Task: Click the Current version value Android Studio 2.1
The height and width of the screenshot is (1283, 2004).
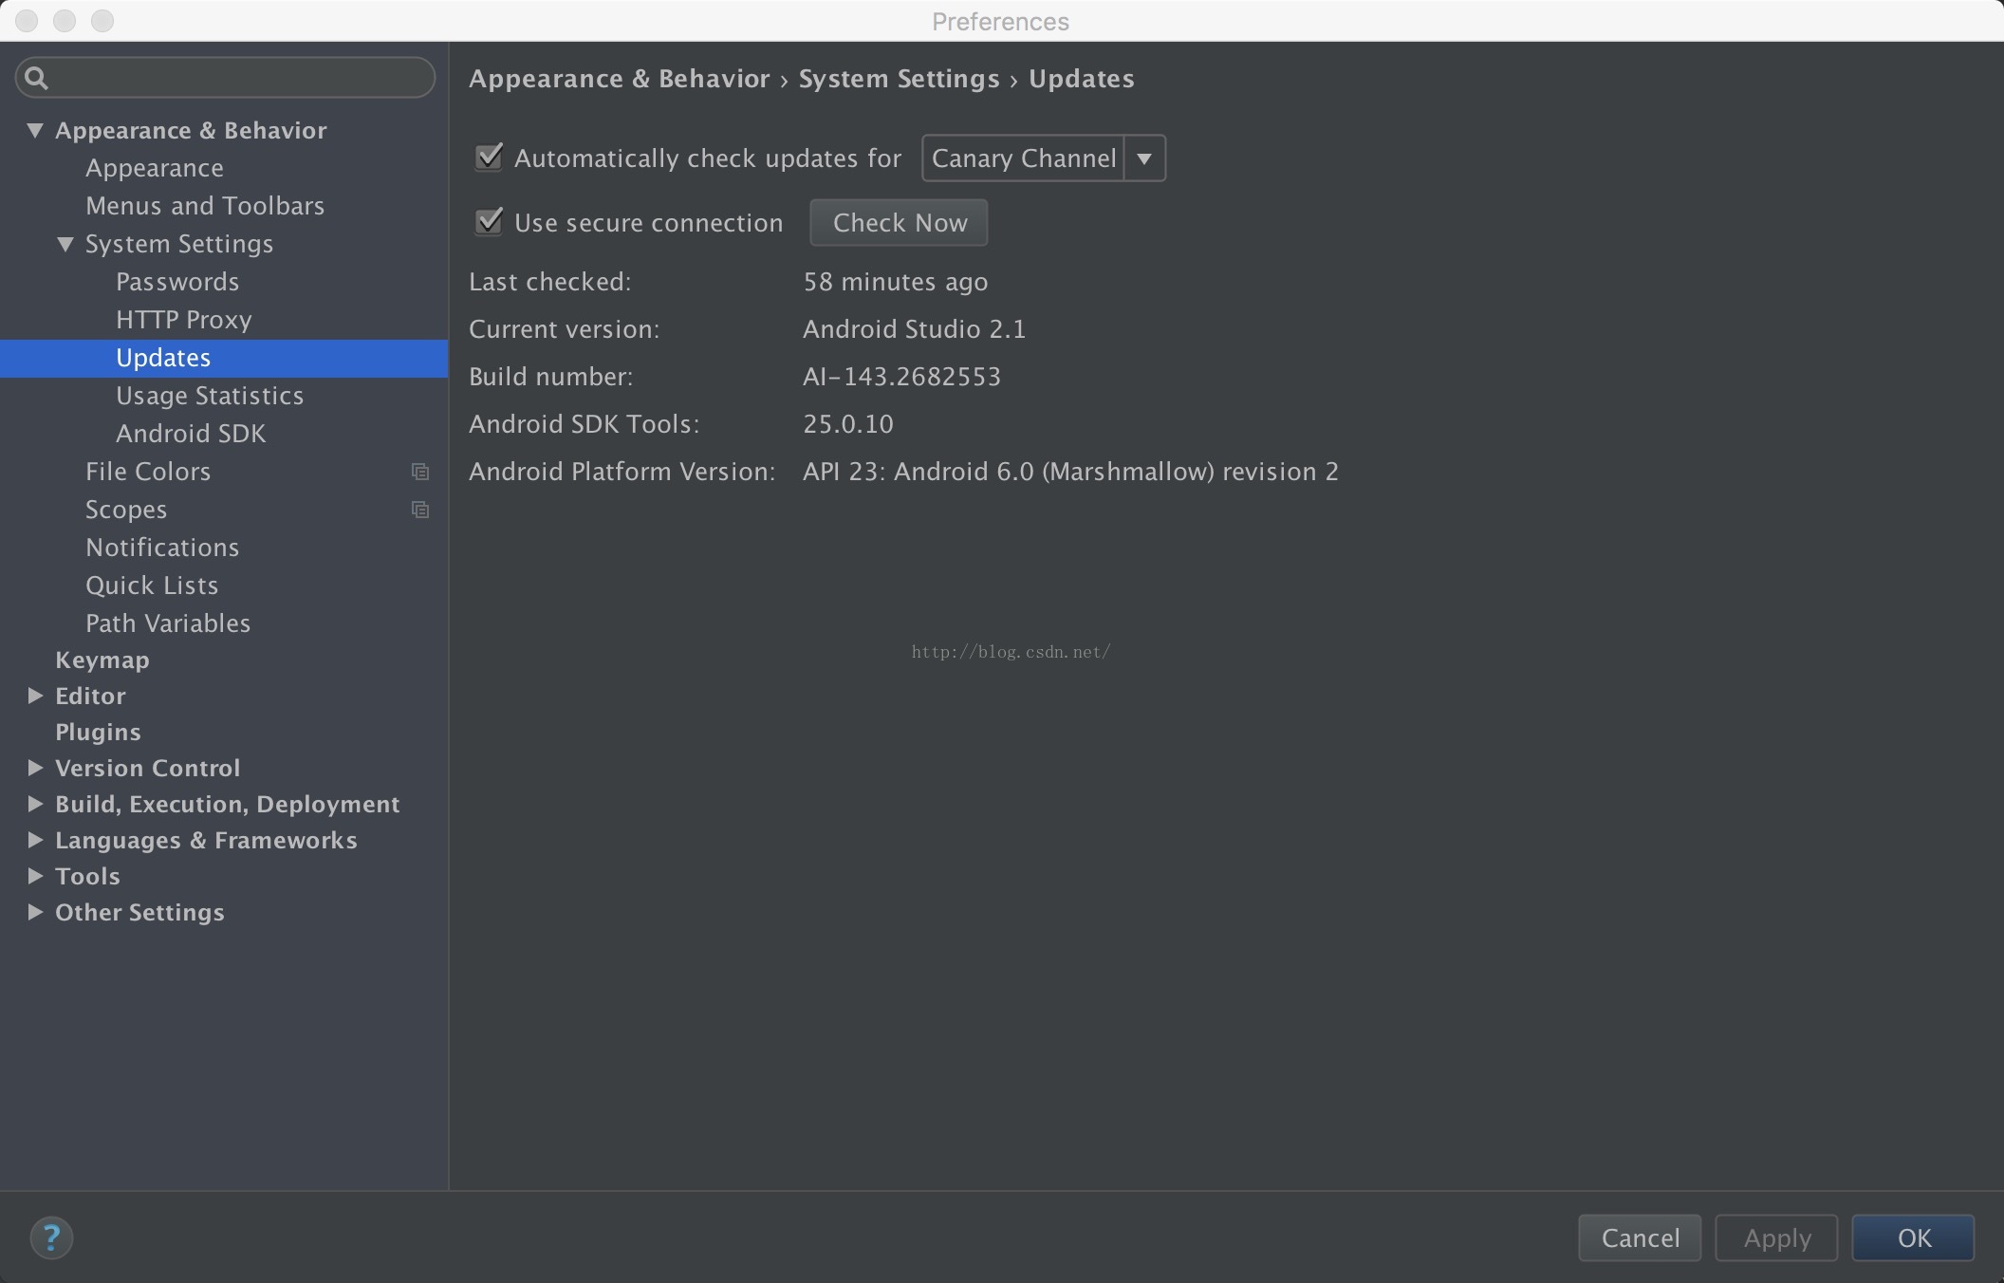Action: click(914, 329)
